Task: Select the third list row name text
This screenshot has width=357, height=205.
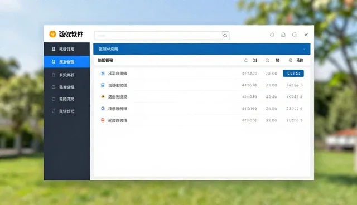Action: (x=118, y=97)
